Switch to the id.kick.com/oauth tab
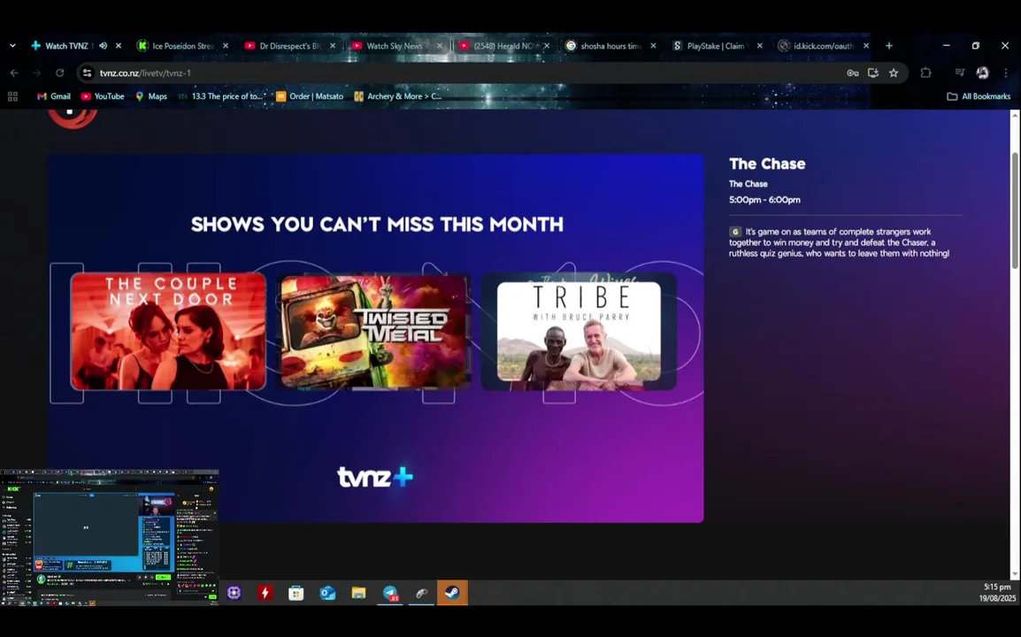Viewport: 1021px width, 637px height. [x=824, y=46]
